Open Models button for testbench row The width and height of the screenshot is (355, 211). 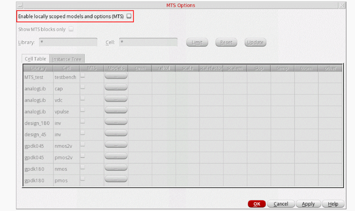click(116, 76)
